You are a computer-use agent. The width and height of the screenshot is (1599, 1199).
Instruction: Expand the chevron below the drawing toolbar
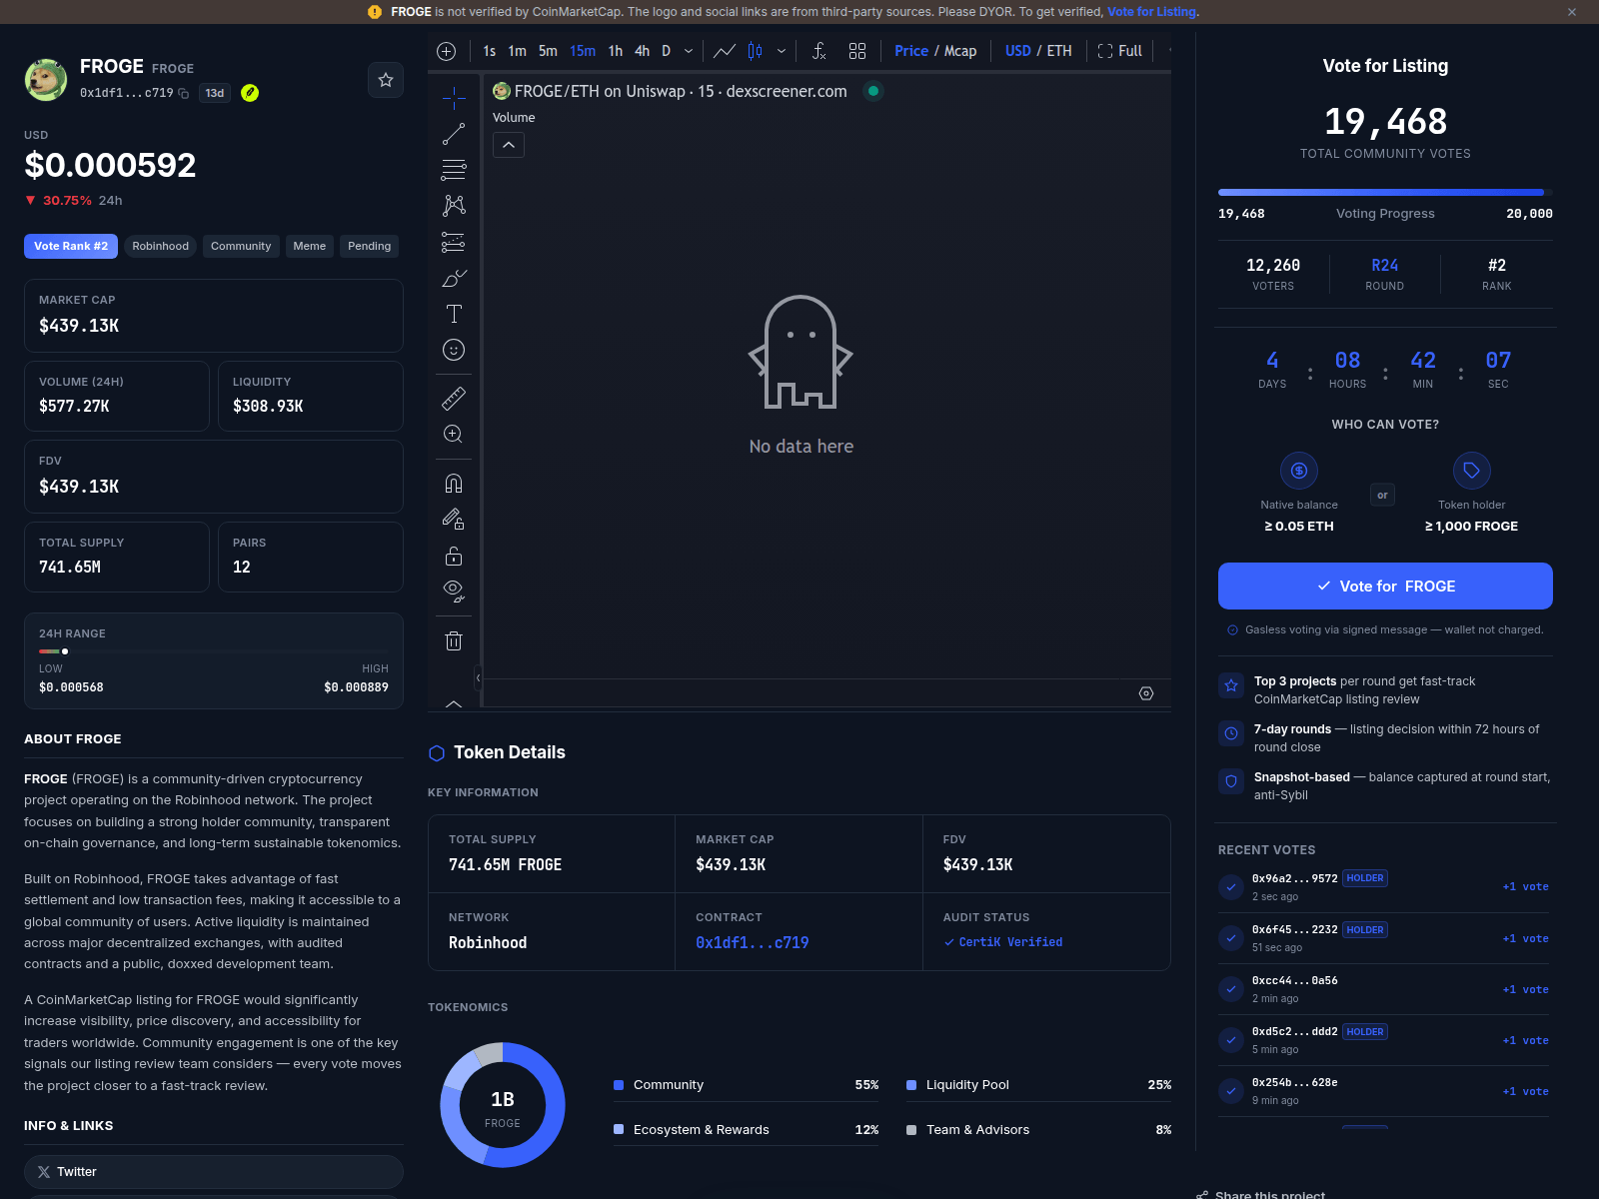click(x=454, y=703)
